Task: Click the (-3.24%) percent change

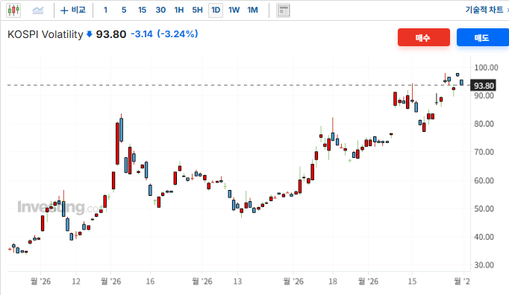Action: pyautogui.click(x=178, y=34)
